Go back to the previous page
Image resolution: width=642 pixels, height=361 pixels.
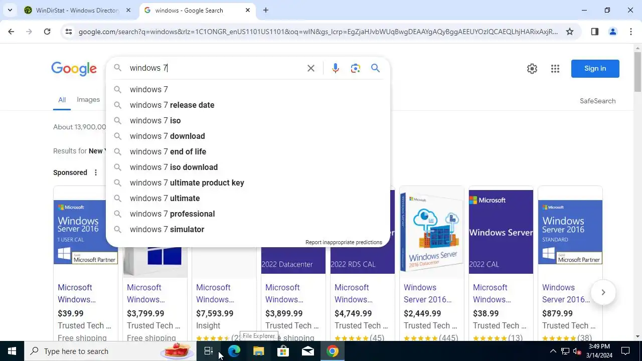click(x=11, y=32)
